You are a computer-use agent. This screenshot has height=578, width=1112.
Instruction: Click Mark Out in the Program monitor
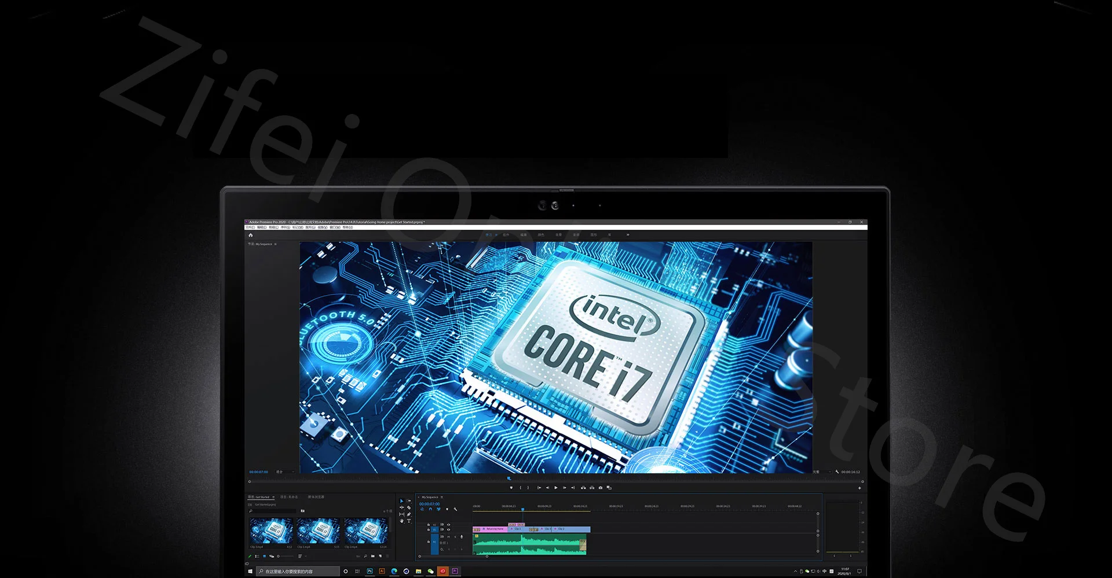pos(528,488)
